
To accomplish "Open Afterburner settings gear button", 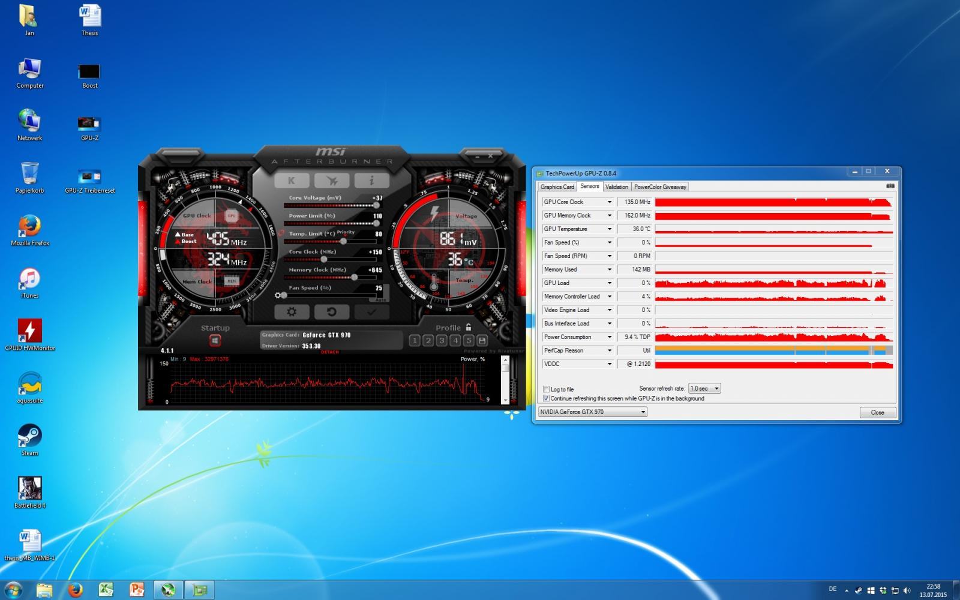I will click(292, 312).
